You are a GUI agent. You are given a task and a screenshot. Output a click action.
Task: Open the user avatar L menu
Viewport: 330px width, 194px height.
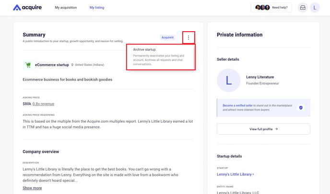tap(315, 8)
